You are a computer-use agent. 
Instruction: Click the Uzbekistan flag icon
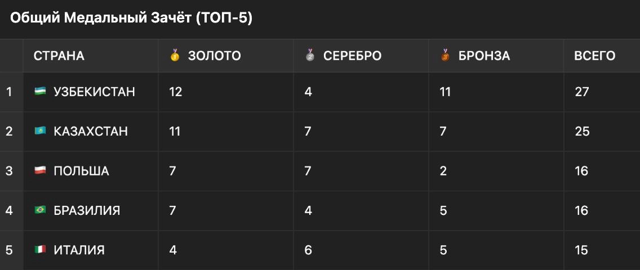click(40, 92)
